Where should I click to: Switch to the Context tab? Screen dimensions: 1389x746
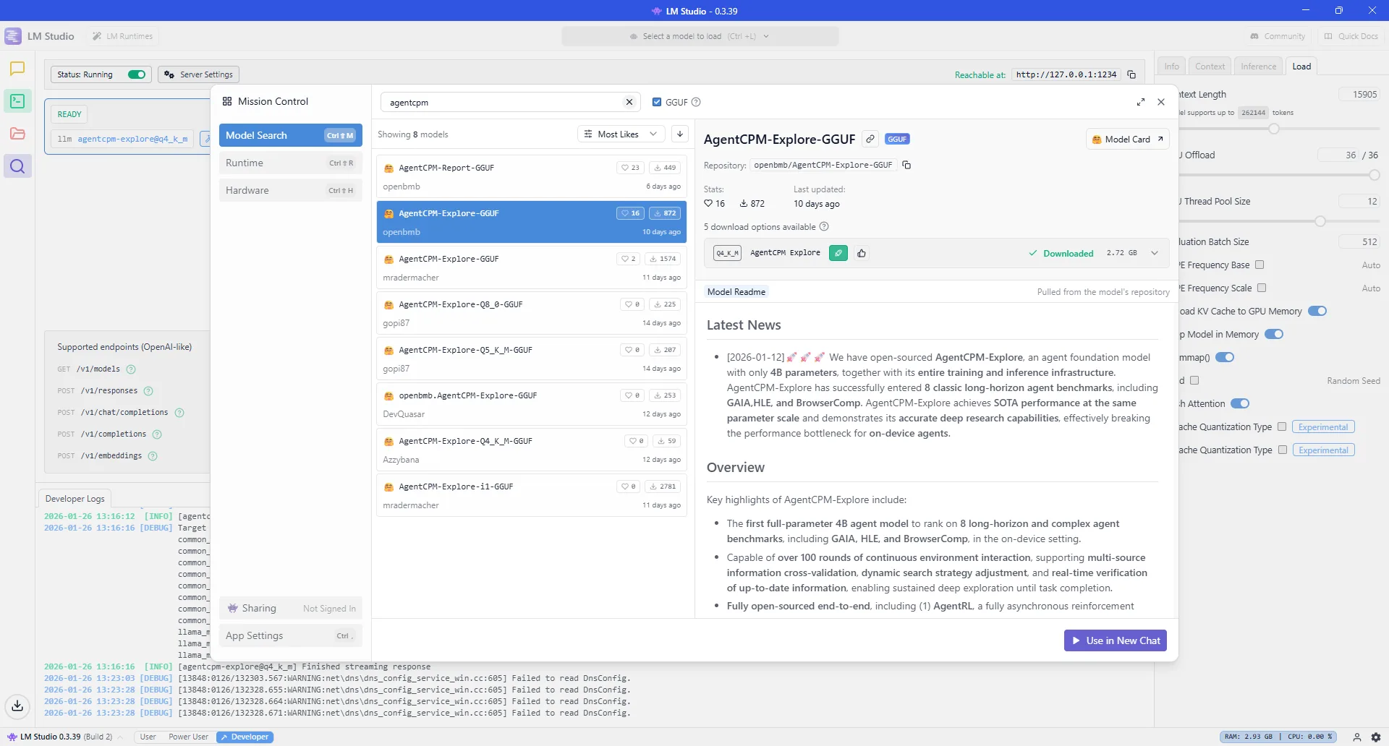pos(1210,67)
